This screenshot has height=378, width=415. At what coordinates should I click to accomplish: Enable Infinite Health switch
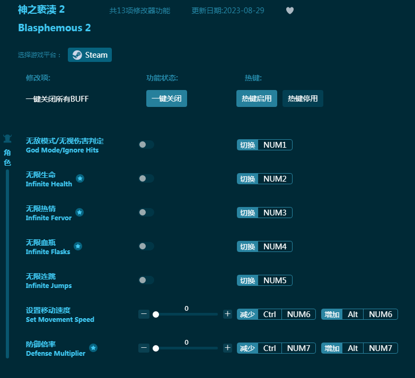[146, 178]
